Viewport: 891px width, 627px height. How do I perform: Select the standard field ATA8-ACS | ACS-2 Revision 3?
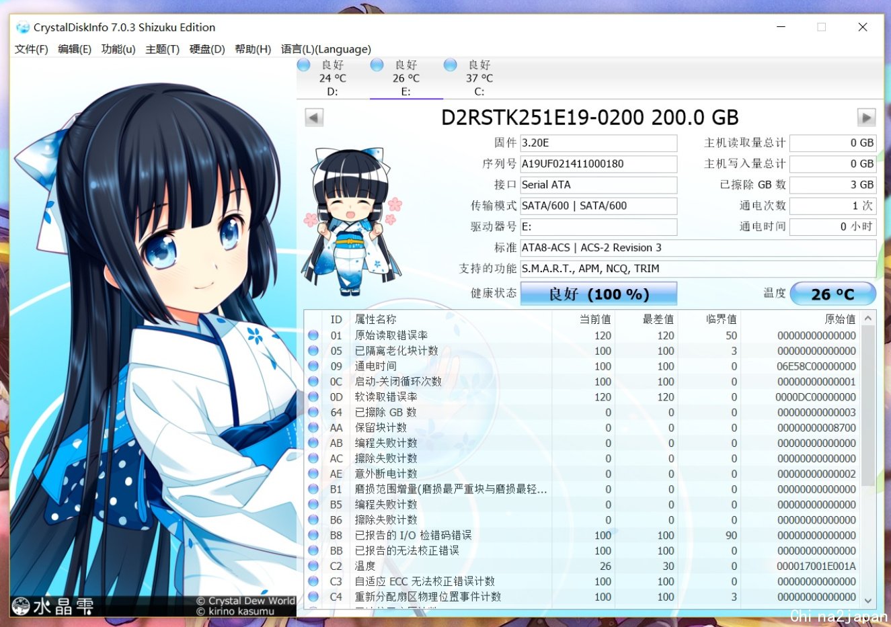pyautogui.click(x=698, y=247)
